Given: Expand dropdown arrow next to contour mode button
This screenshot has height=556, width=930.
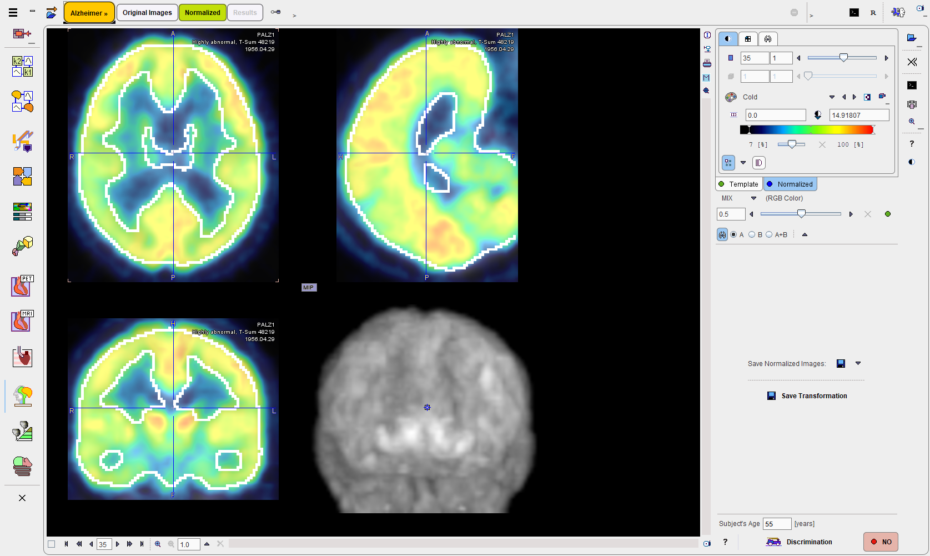Looking at the screenshot, I should point(743,163).
